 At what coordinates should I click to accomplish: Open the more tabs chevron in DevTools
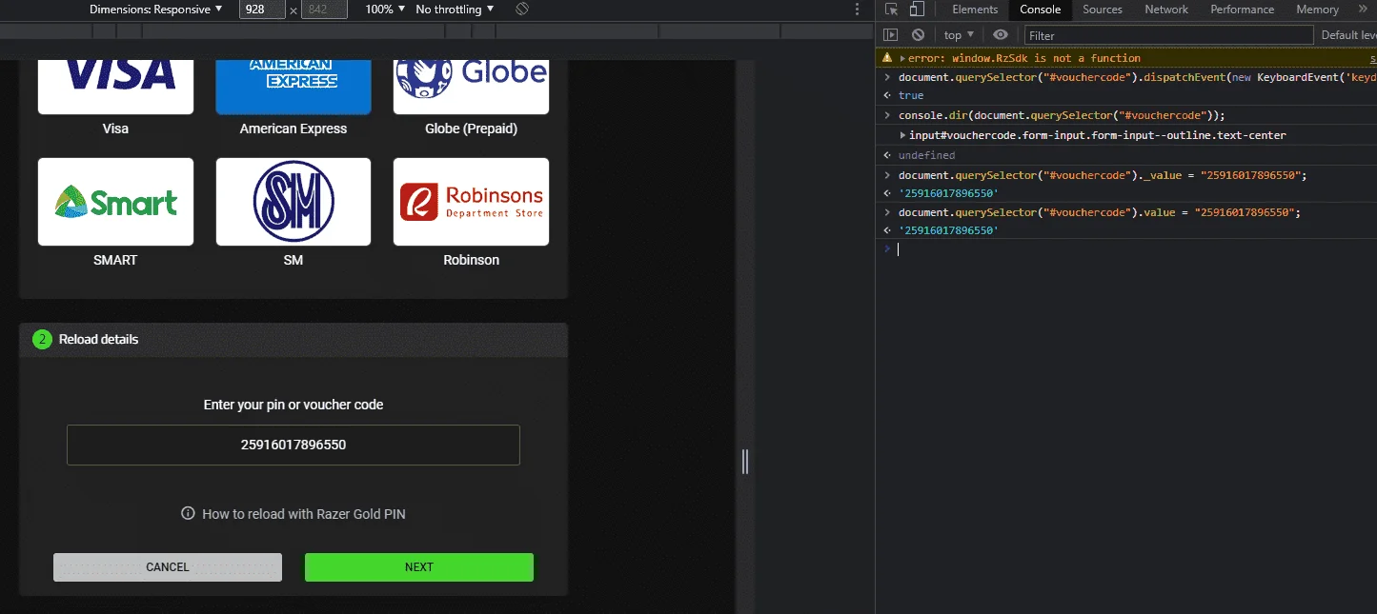tap(1363, 10)
